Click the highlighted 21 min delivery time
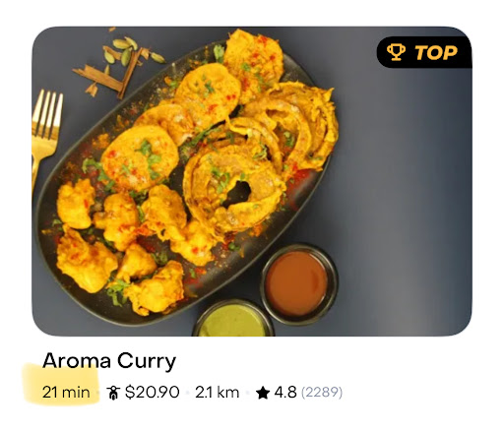504x432 pixels. click(66, 393)
